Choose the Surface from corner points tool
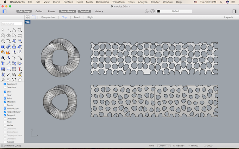 click(14, 41)
